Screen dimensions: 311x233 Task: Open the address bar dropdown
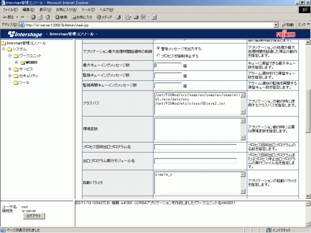tap(276, 25)
